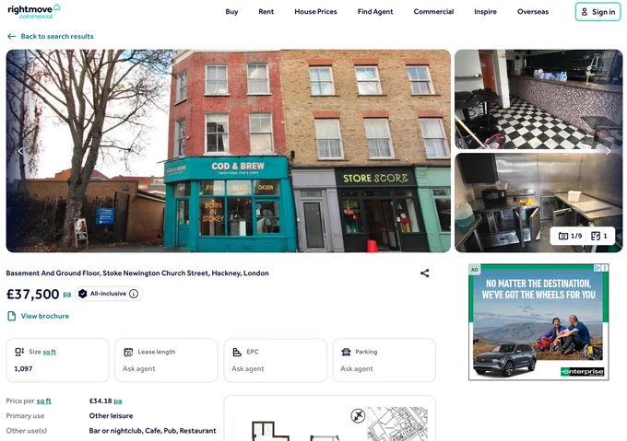Click the Sign in button
The height and width of the screenshot is (441, 627).
(x=597, y=12)
